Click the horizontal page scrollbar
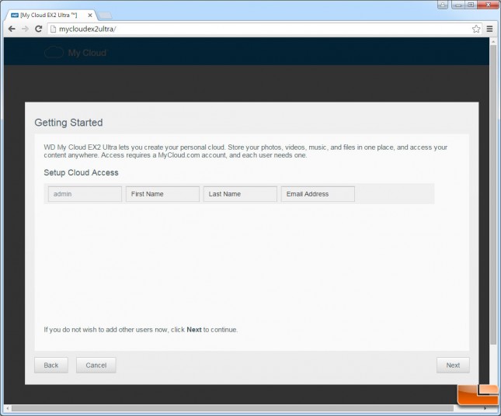This screenshot has width=501, height=416. [232, 408]
